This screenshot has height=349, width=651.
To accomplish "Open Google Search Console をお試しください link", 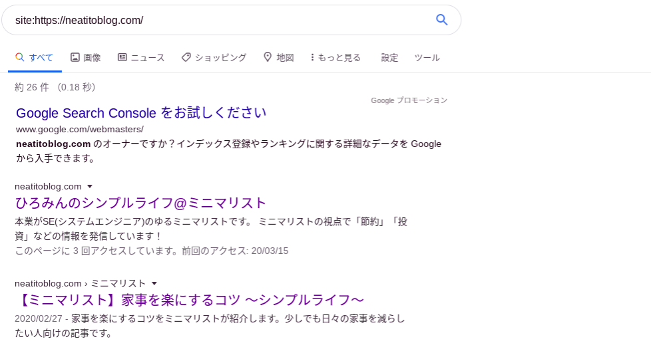I will click(141, 113).
